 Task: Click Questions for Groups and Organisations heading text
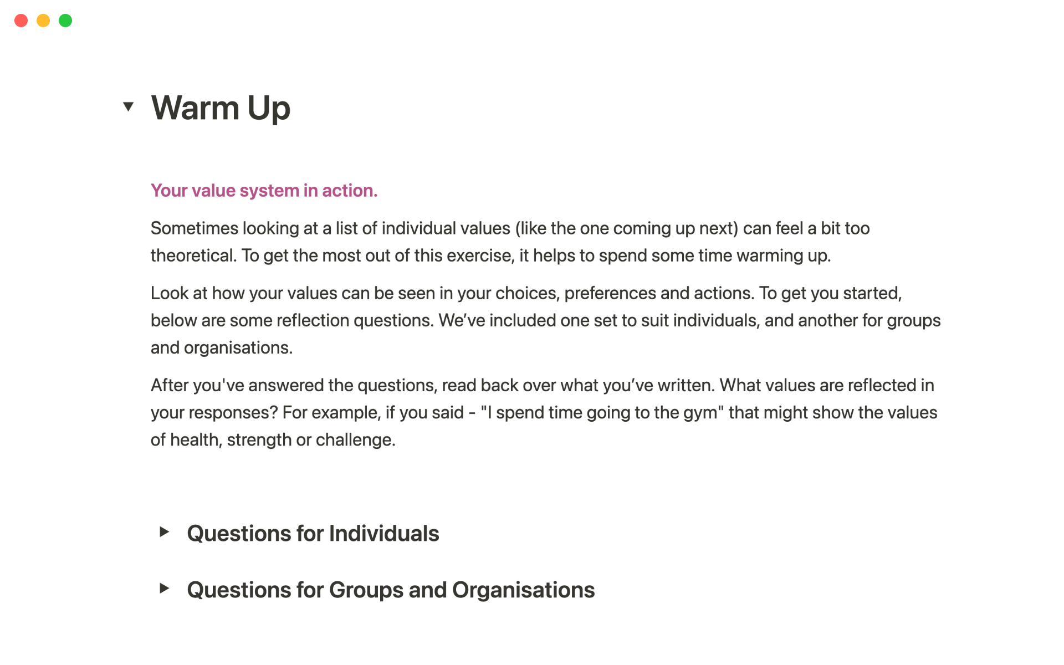(x=391, y=590)
